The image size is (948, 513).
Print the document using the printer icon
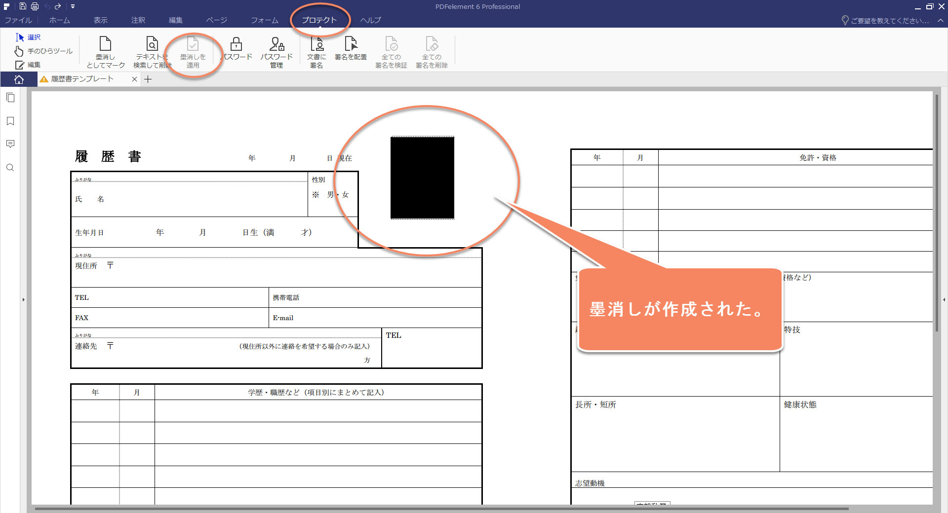tap(35, 6)
